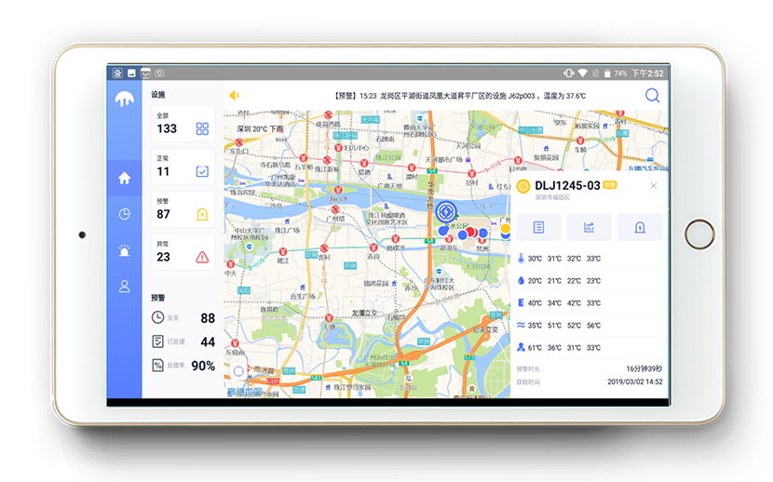Select the lightning bolt device marker on map
Viewport: 773px width, 482px height.
pos(446,211)
